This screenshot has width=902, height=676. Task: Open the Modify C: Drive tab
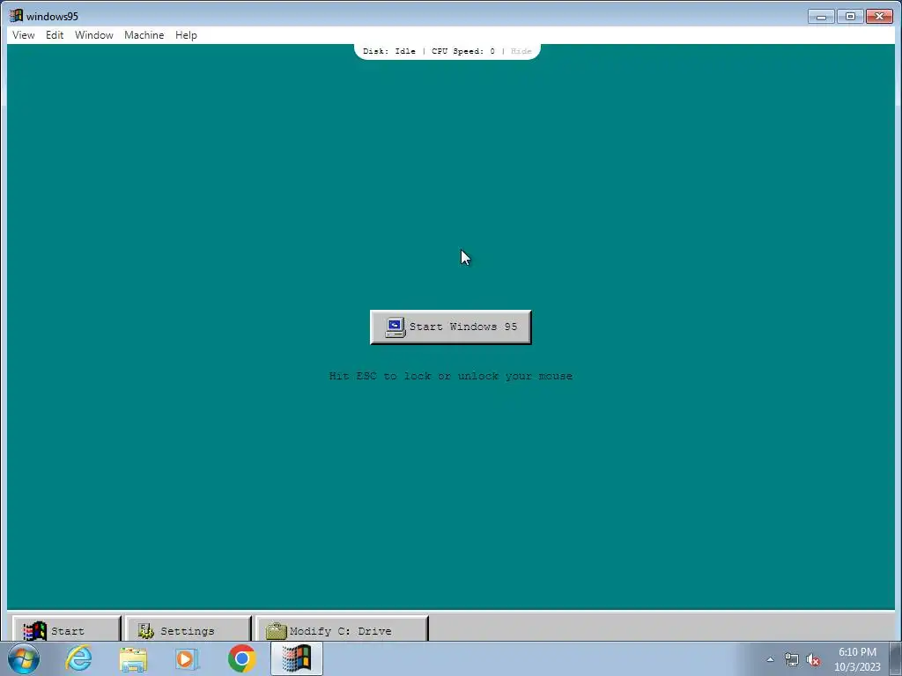[342, 629]
